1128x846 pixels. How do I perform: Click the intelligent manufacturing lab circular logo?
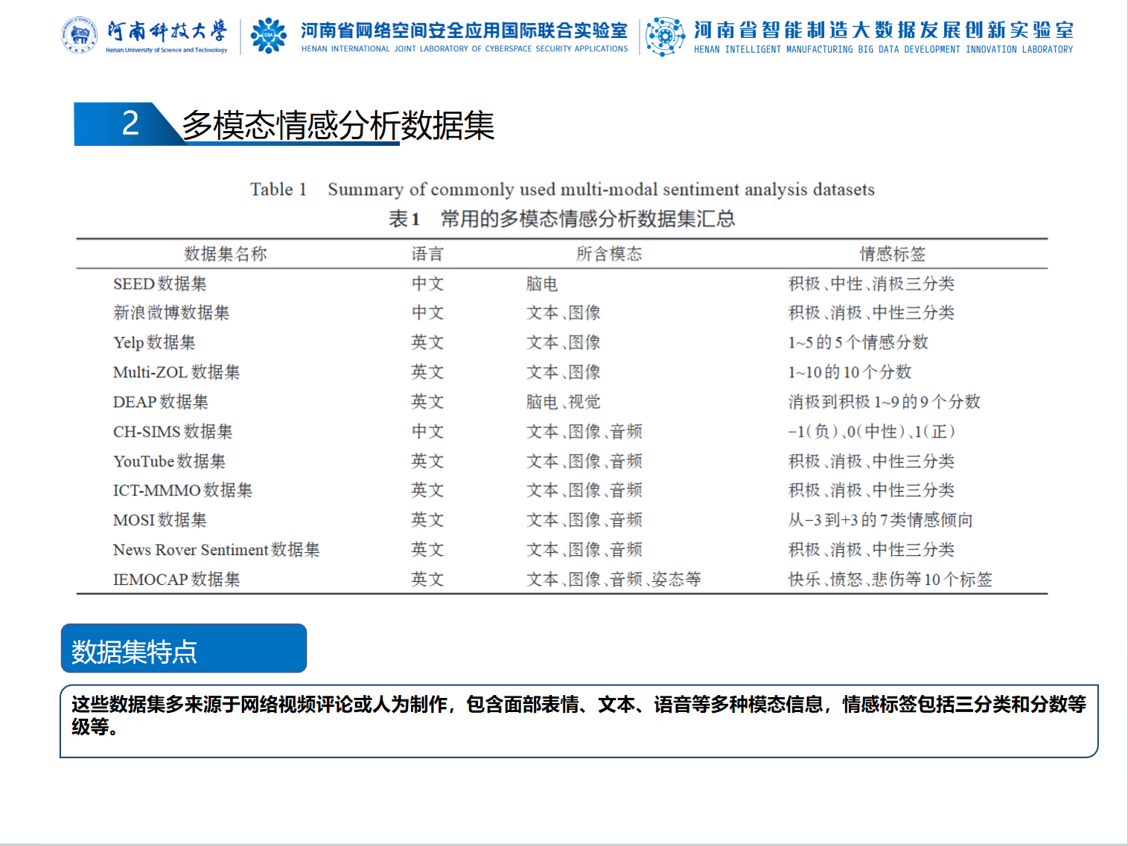pos(666,36)
